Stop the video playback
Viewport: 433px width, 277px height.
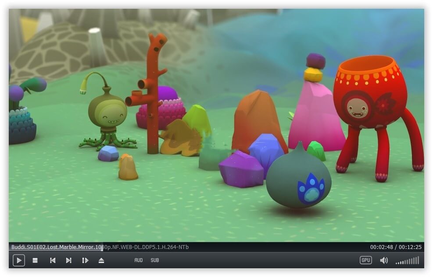(x=35, y=260)
